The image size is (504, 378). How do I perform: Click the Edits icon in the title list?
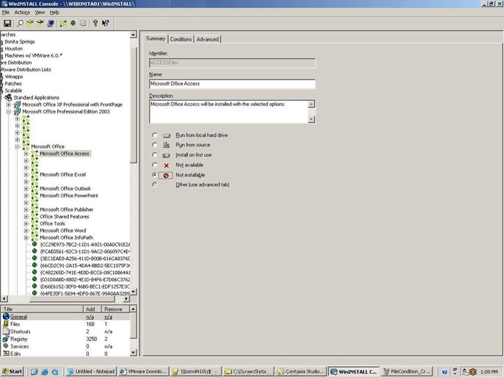point(6,353)
